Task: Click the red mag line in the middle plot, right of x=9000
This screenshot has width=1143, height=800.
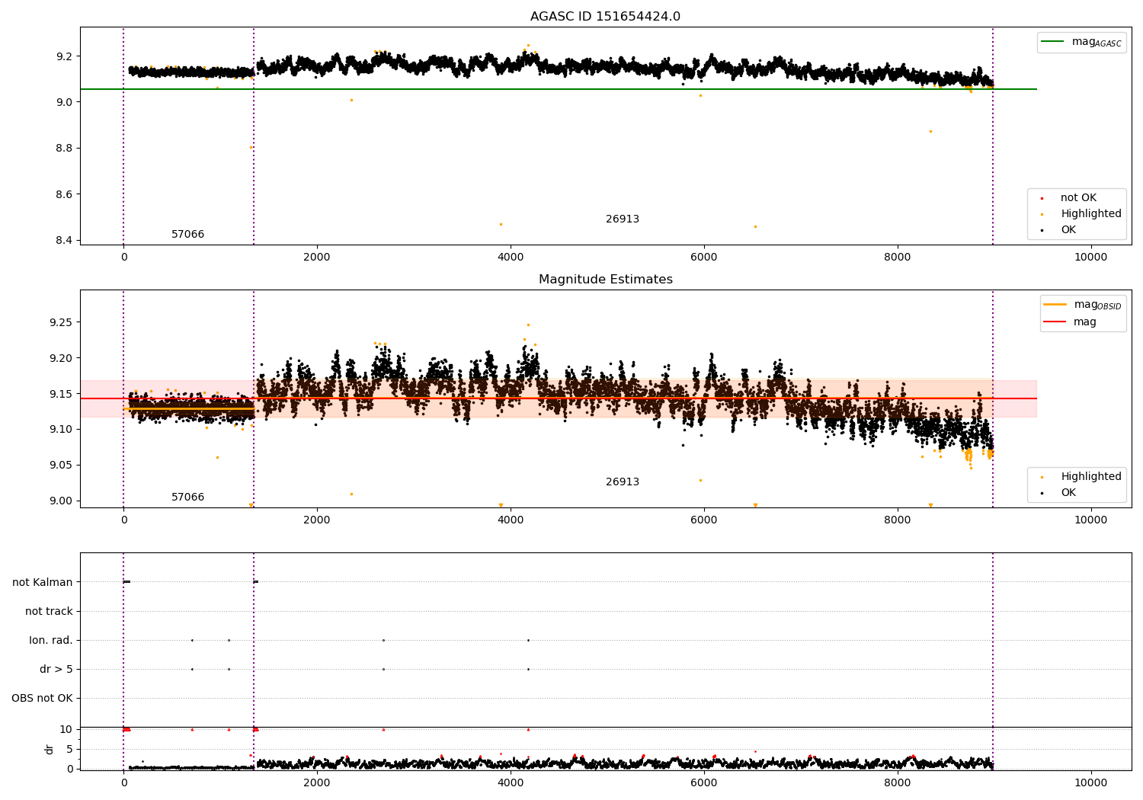Action: (1015, 398)
